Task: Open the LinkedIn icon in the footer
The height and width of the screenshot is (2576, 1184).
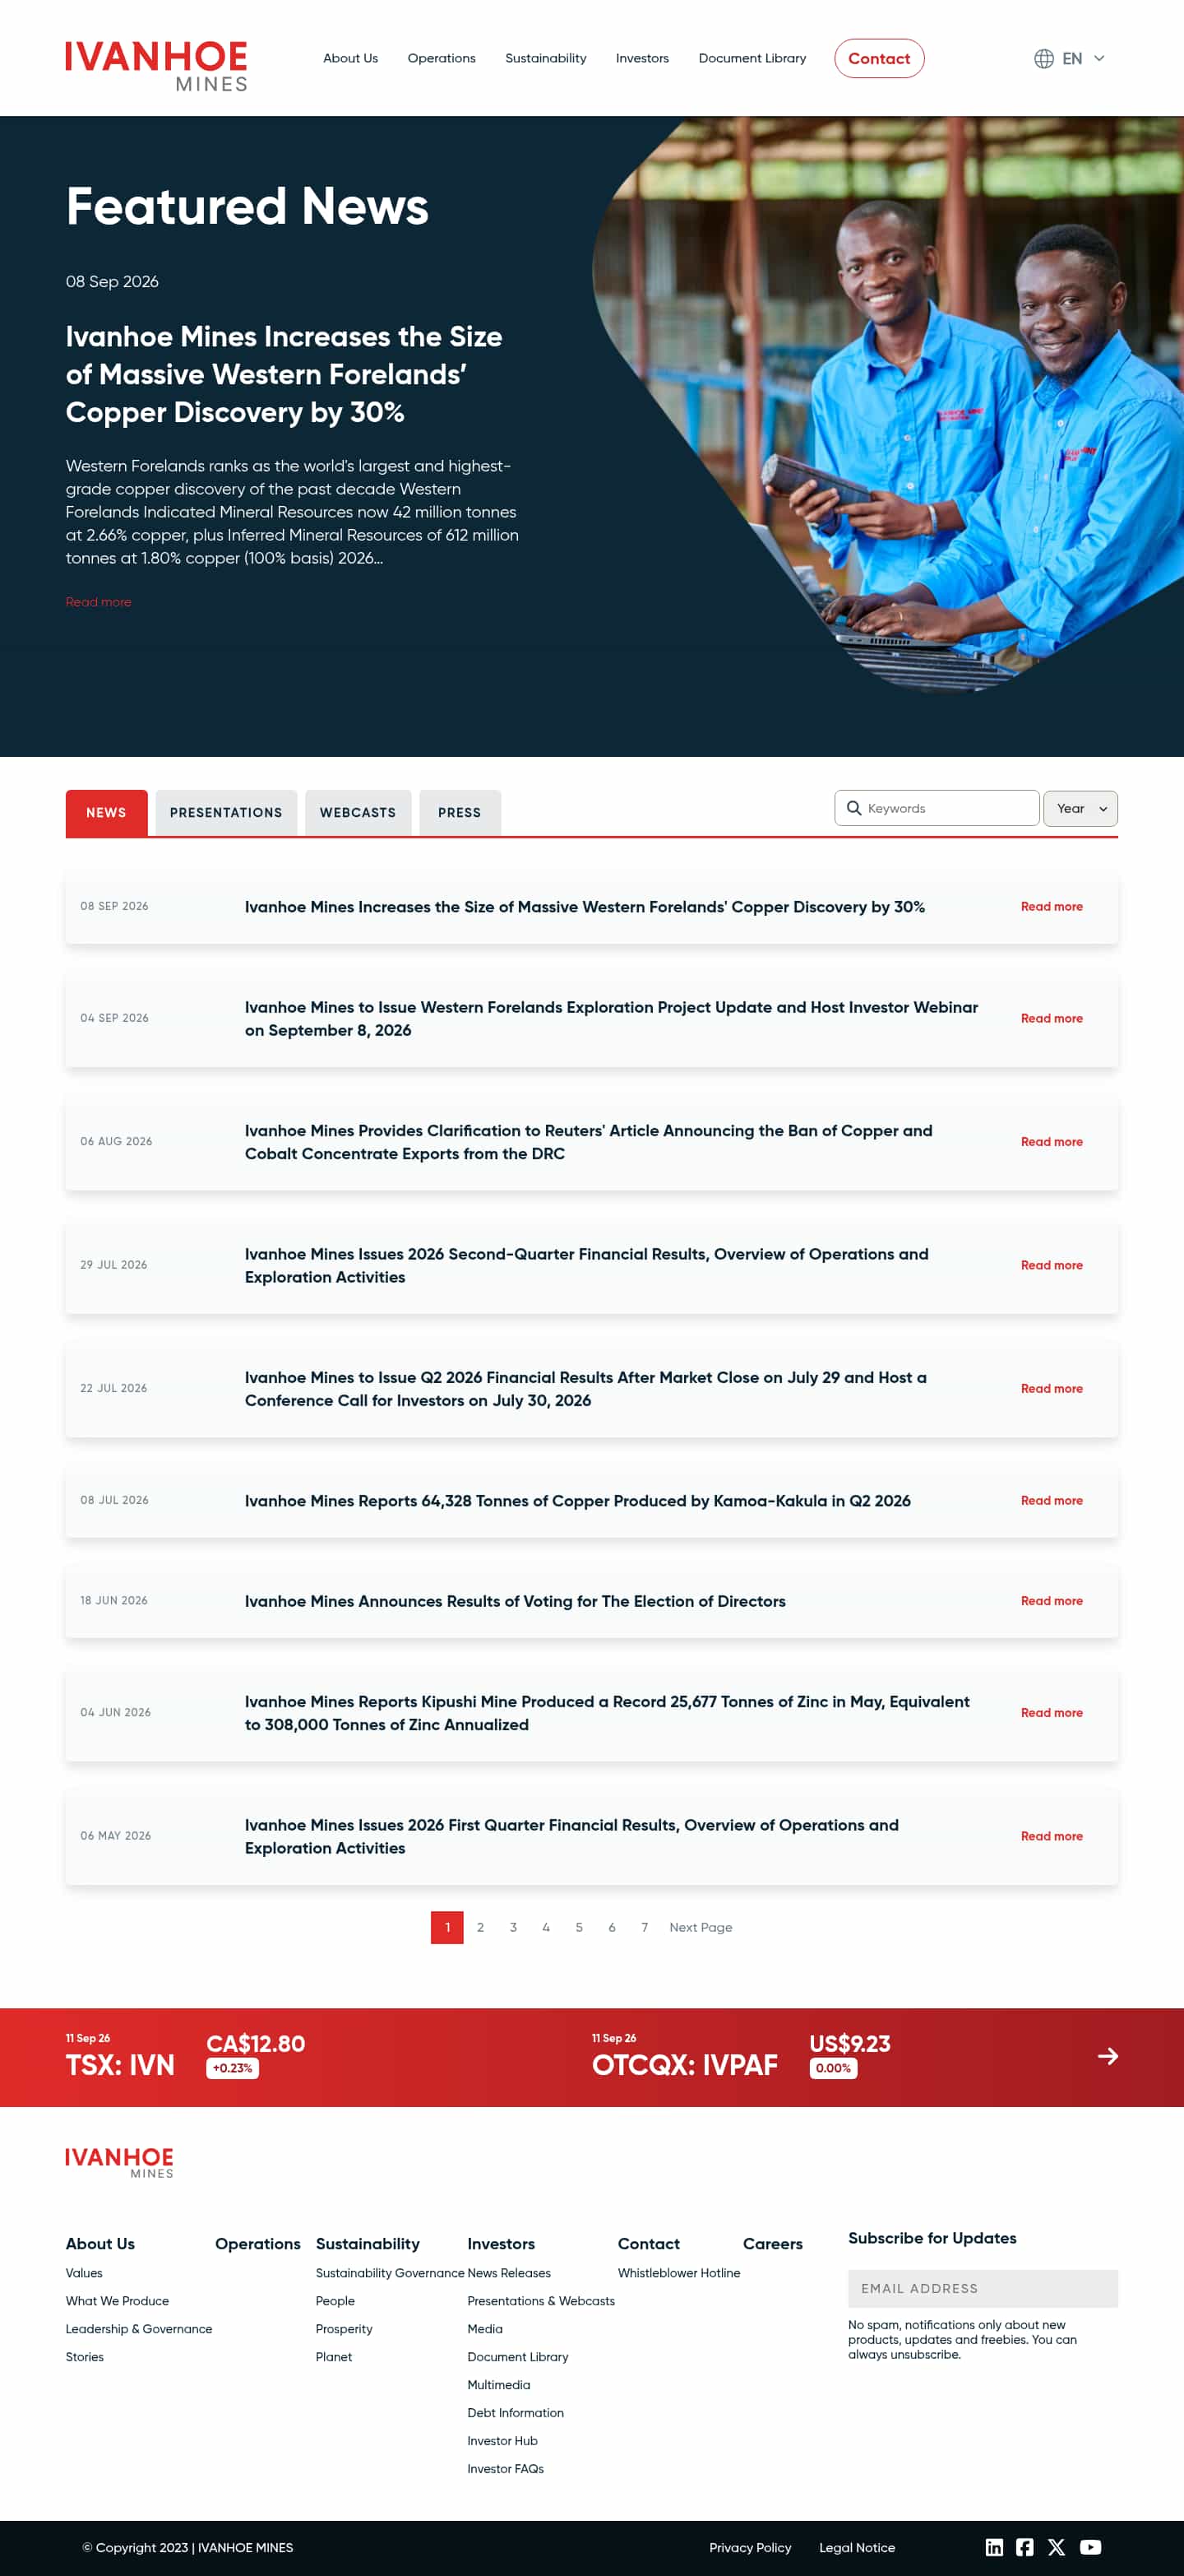Action: pyautogui.click(x=994, y=2547)
